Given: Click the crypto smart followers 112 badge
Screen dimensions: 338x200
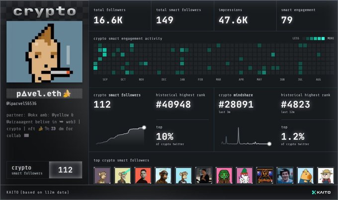Looking at the screenshot, I should [44, 170].
